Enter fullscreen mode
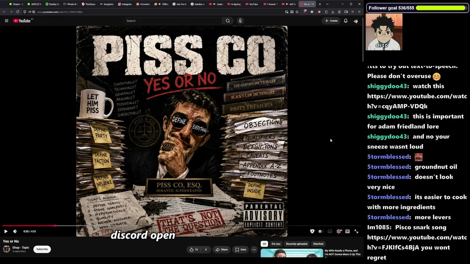The width and height of the screenshot is (470, 264). 356,231
